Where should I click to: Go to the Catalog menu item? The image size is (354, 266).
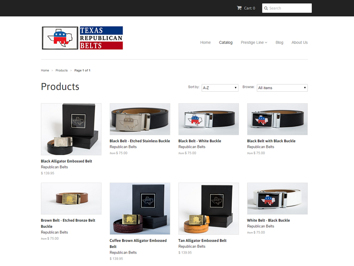[226, 42]
